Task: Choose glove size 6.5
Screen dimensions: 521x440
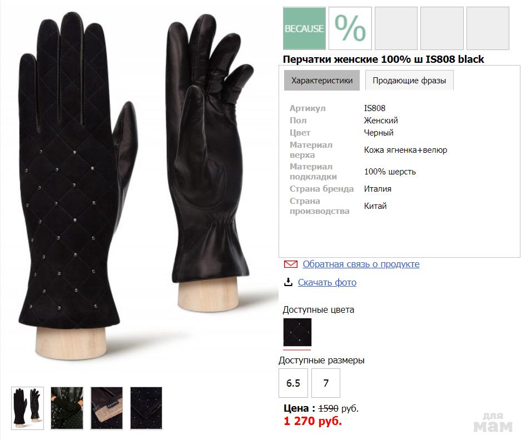Action: (x=293, y=383)
